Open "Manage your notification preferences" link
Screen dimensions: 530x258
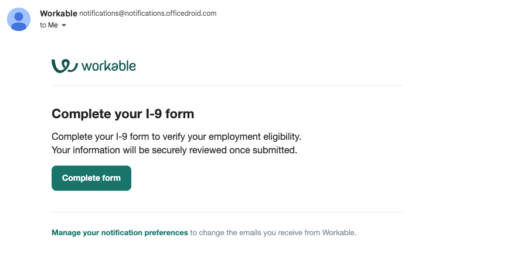tap(120, 232)
